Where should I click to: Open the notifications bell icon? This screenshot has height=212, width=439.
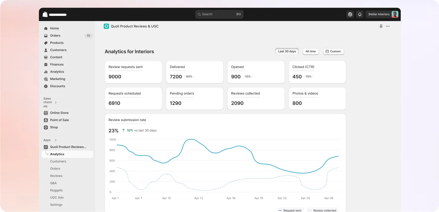[360, 14]
